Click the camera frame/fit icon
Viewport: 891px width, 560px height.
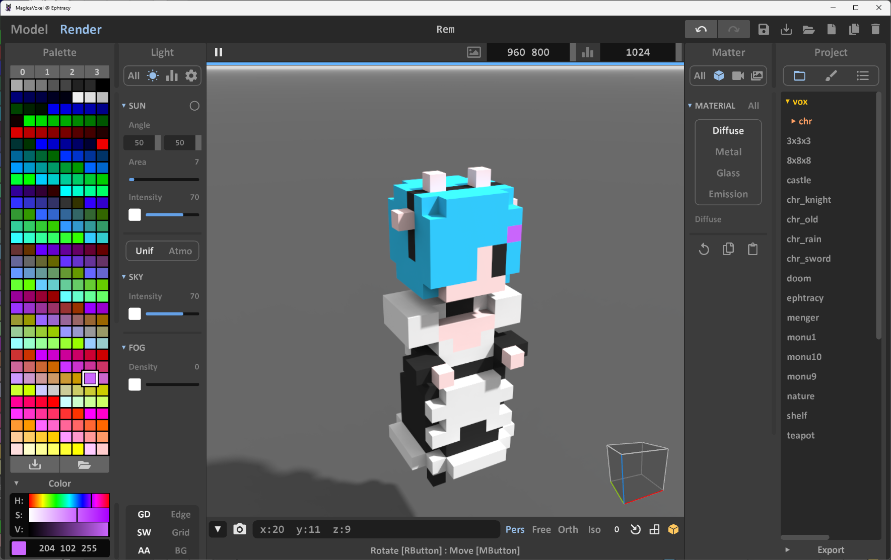[x=654, y=529]
